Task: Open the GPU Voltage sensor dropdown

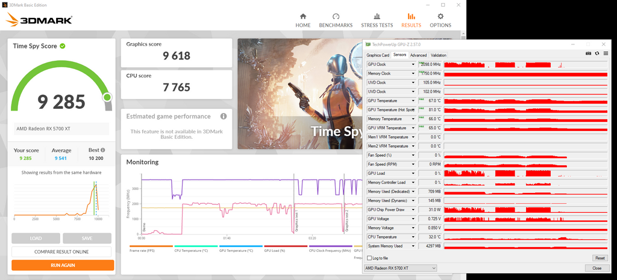Action: point(413,219)
